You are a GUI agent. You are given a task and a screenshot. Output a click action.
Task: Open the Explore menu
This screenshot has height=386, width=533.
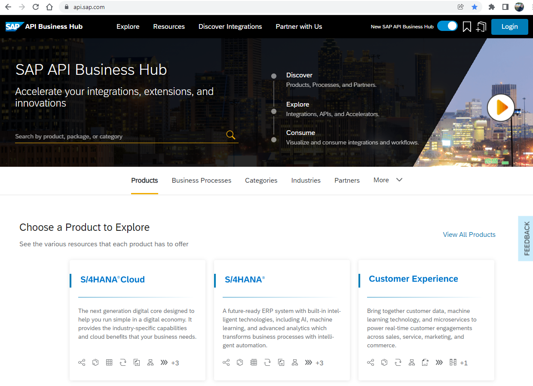point(128,27)
